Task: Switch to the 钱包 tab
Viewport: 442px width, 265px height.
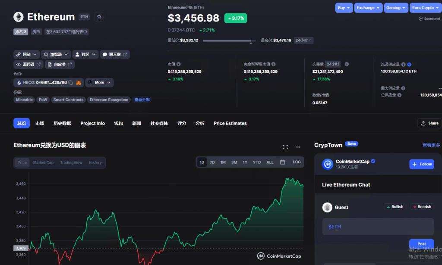Action: [118, 123]
